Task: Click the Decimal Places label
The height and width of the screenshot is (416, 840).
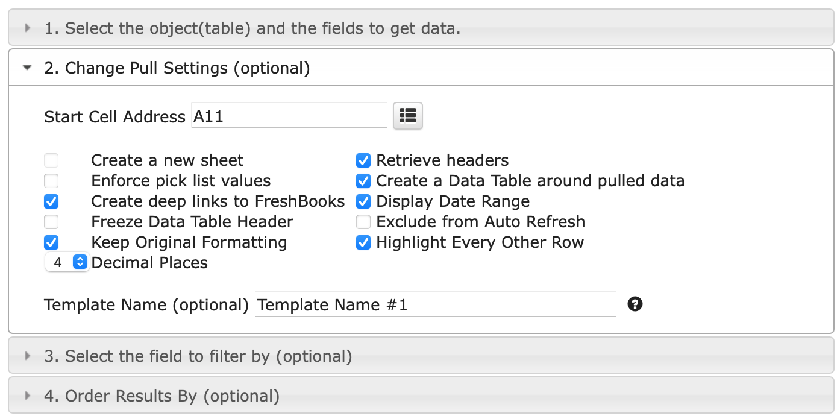Action: (149, 263)
